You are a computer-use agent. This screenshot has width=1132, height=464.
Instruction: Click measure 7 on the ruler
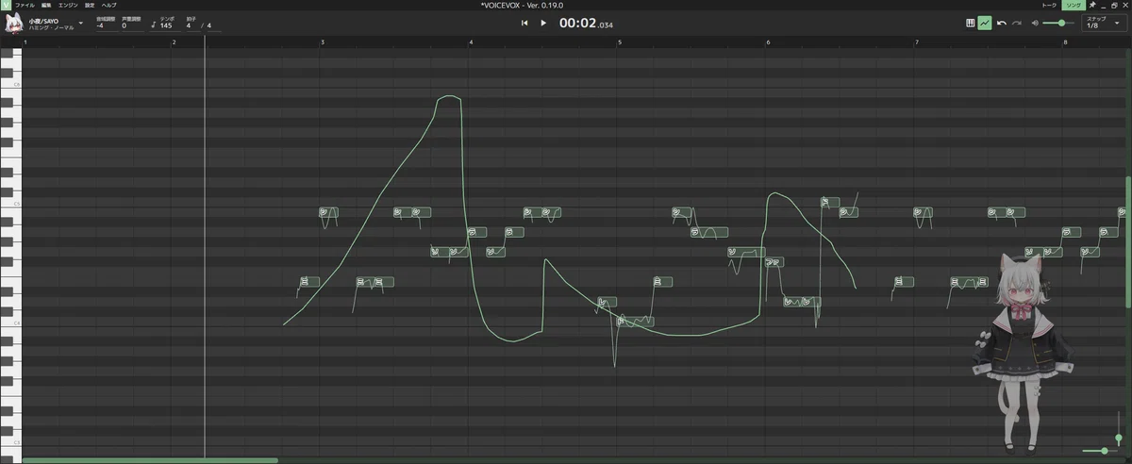point(917,41)
